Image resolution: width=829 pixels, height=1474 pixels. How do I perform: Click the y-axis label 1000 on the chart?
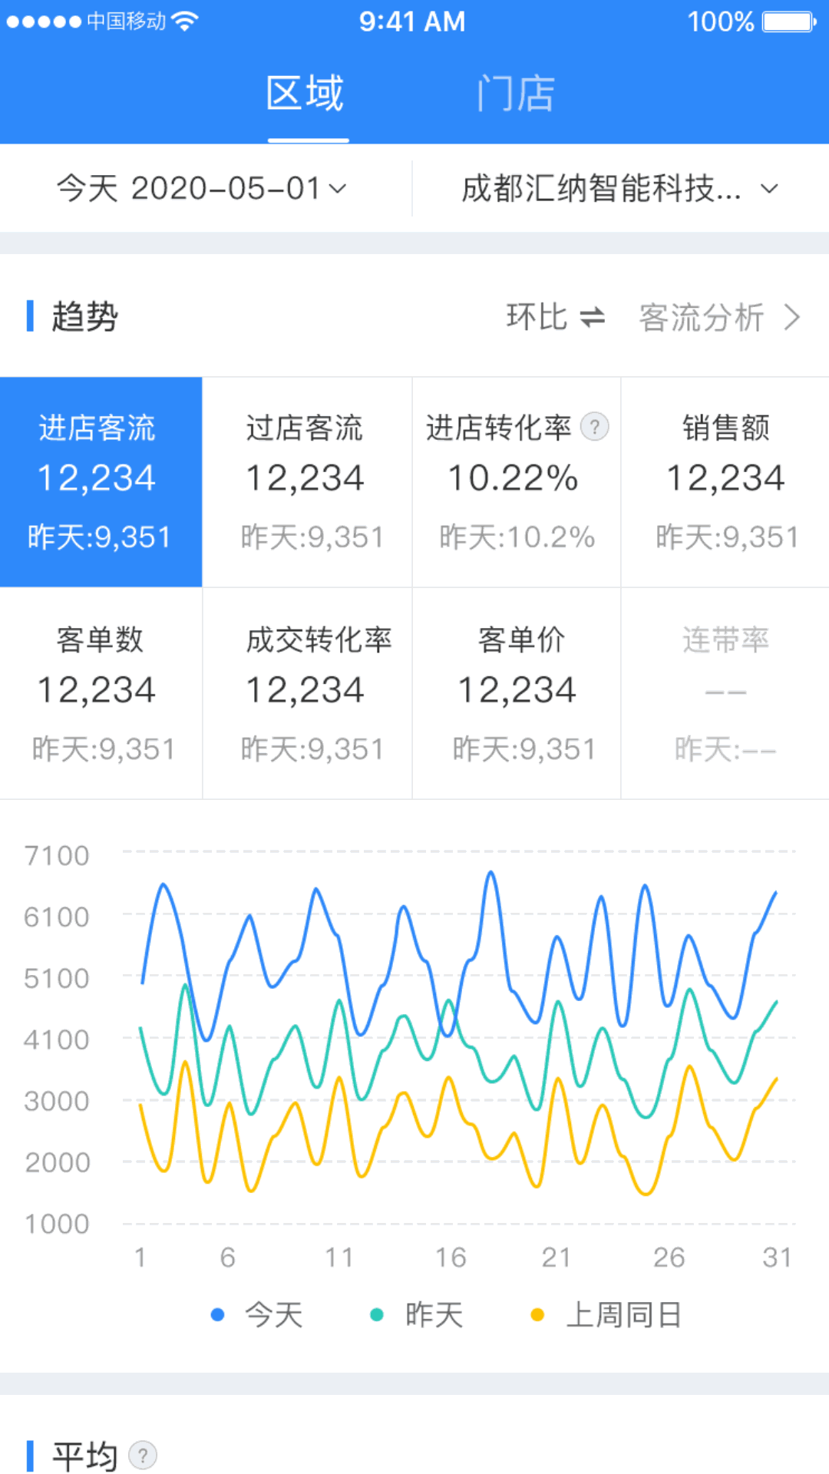tap(57, 1224)
